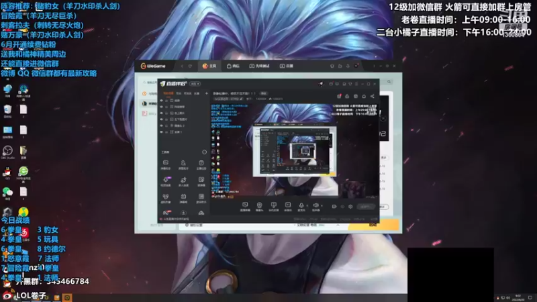Click the orange taskbar application icon
Viewport: 537px width, 302px height.
click(67, 297)
